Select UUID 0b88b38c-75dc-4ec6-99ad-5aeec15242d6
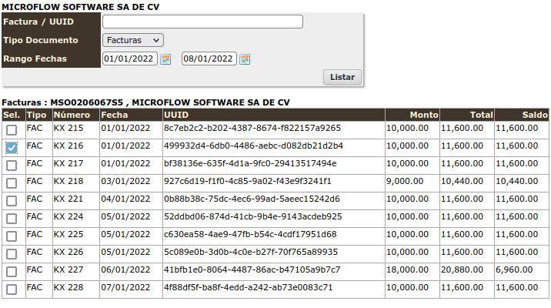Viewport: 551px width, 308px height. pyautogui.click(x=252, y=199)
